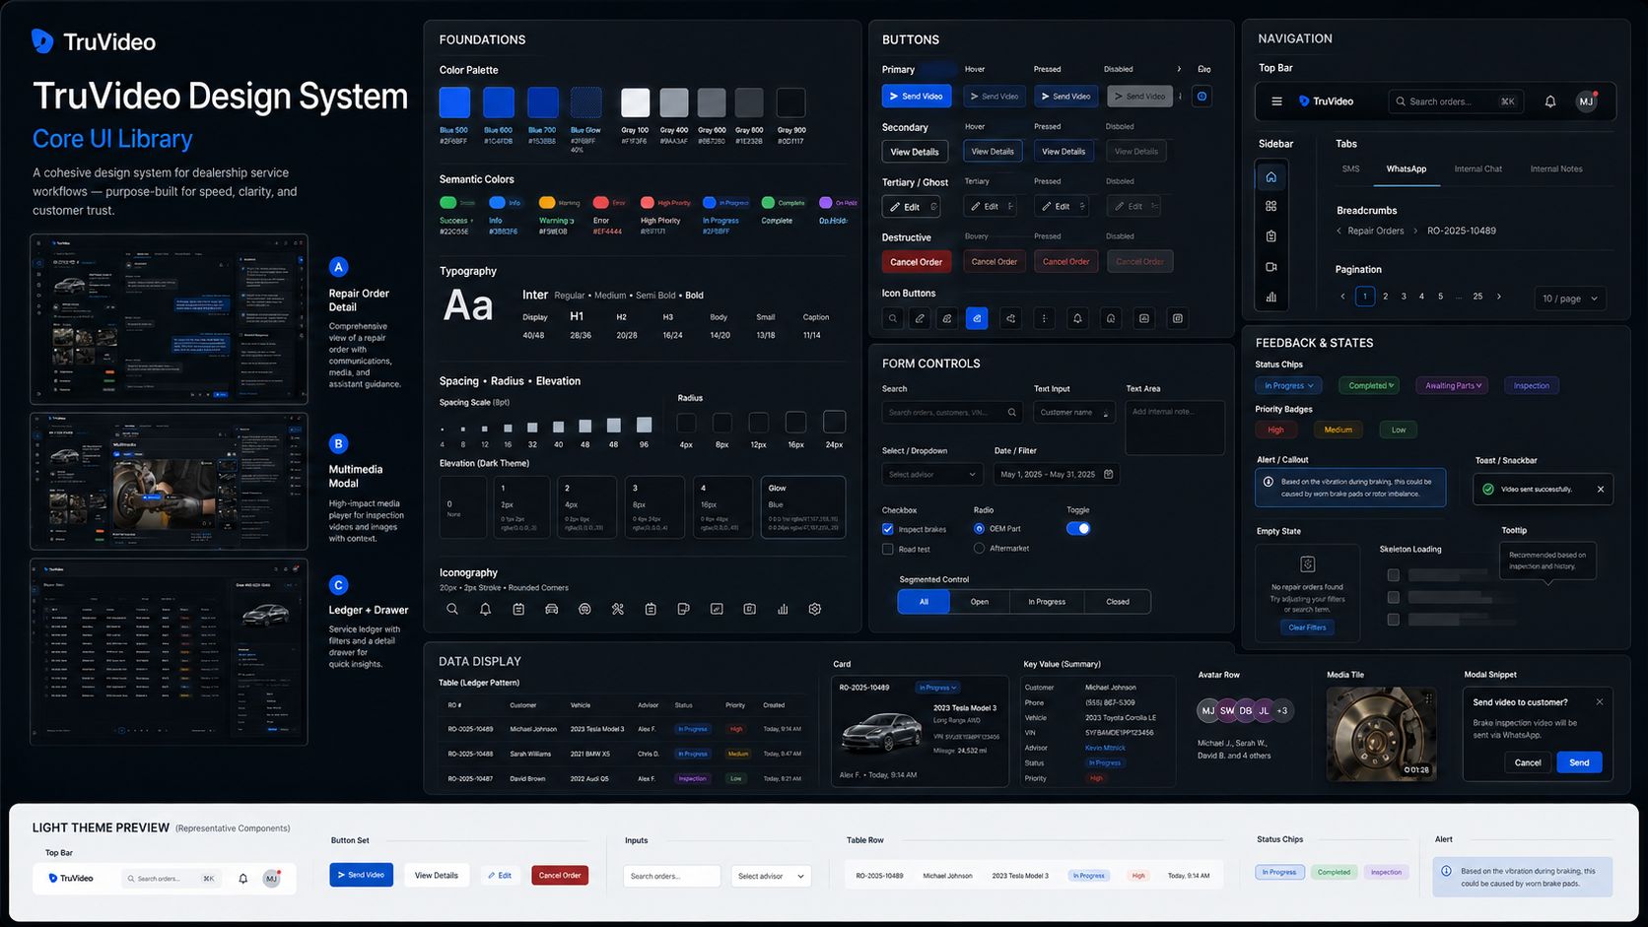Select the clipboard icon in the Sidebar
Image resolution: width=1648 pixels, height=927 pixels.
pyautogui.click(x=1270, y=236)
